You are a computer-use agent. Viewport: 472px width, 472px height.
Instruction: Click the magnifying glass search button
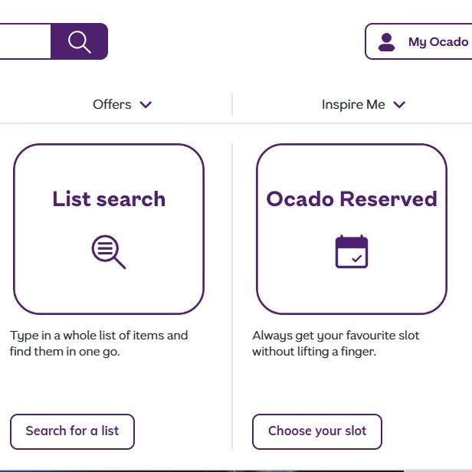pyautogui.click(x=79, y=41)
